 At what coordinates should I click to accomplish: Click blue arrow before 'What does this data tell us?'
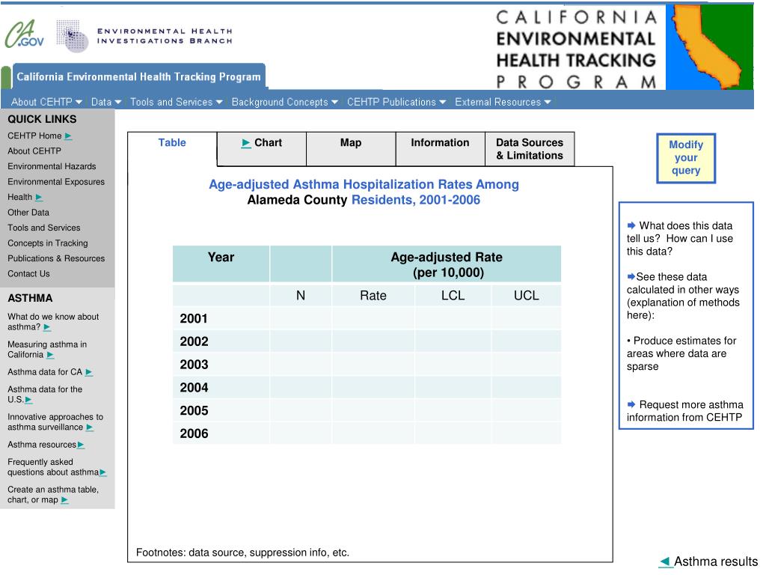631,225
